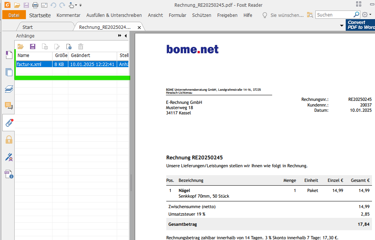The width and height of the screenshot is (375, 240).
Task: Close the Rechnung_RE2025024 document tab
Action: pyautogui.click(x=139, y=27)
